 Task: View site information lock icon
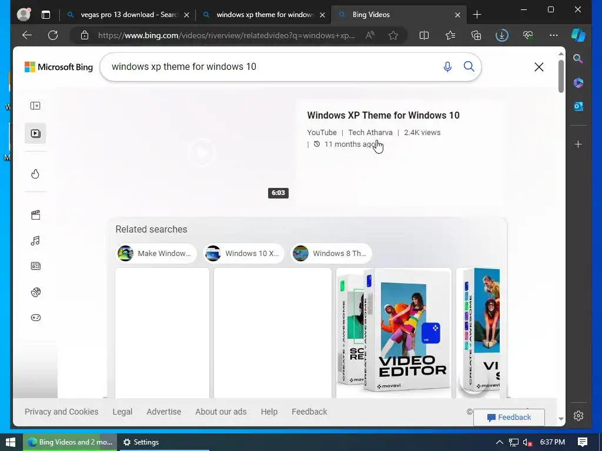85,35
